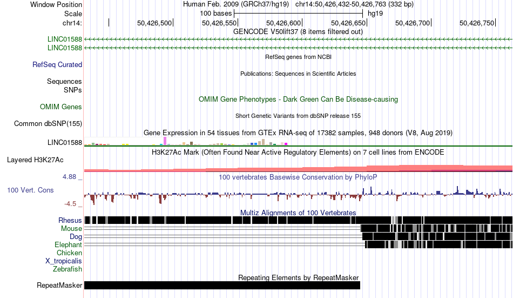Click the Mouse alignment block in Multiz track
Screen dimensions: 513x298
[436, 228]
